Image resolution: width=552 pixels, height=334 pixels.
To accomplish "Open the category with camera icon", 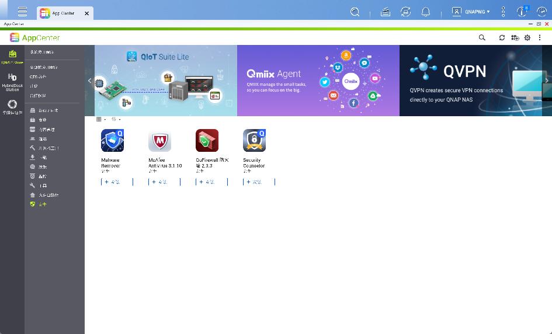I will [x=39, y=176].
